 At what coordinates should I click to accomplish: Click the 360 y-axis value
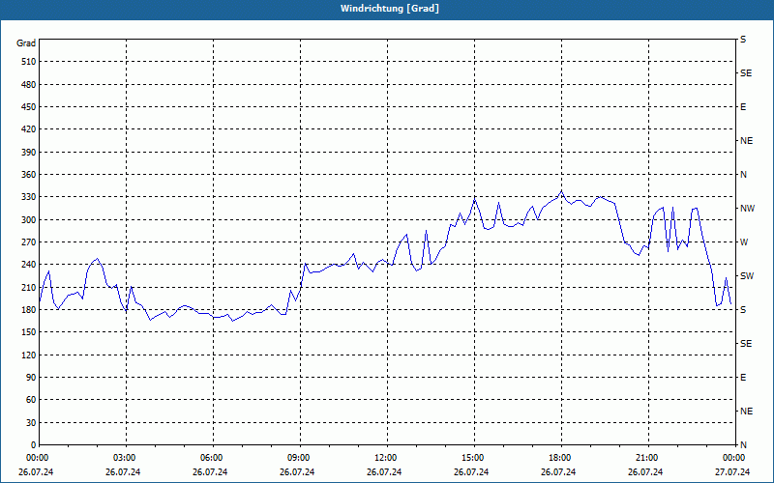coord(28,175)
